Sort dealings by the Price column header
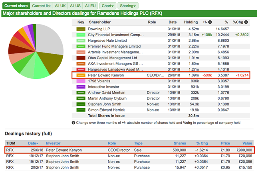Viewport: 258px width, 172px height. 225,143
